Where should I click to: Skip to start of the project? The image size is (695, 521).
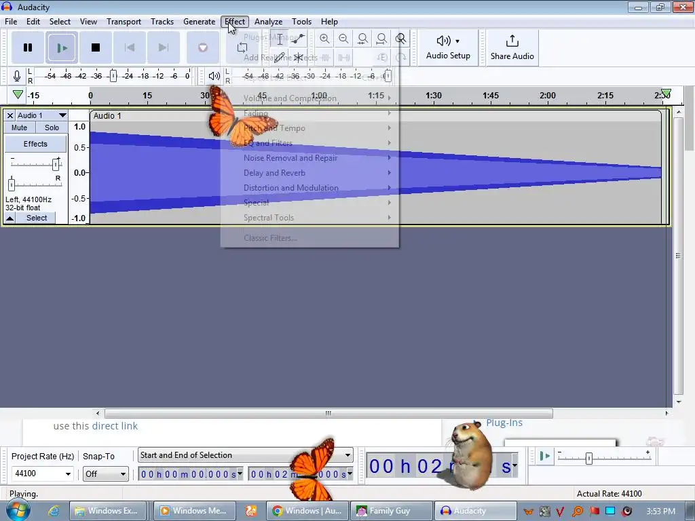pyautogui.click(x=130, y=47)
